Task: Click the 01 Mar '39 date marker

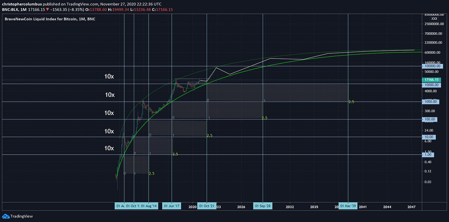Action: [x=348, y=206]
